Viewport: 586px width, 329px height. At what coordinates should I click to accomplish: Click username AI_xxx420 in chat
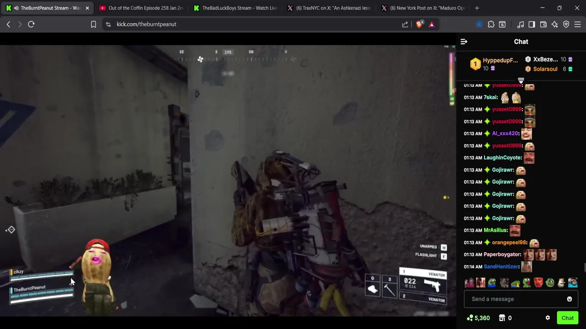[x=505, y=133]
